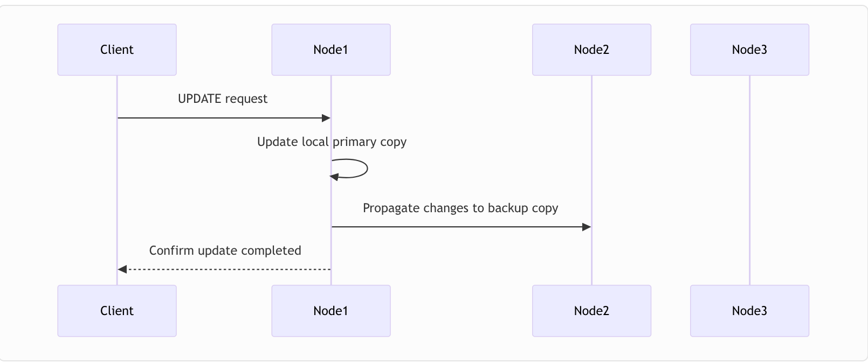The width and height of the screenshot is (868, 363).
Task: Click the self-loop arrow on Node1
Action: [367, 169]
